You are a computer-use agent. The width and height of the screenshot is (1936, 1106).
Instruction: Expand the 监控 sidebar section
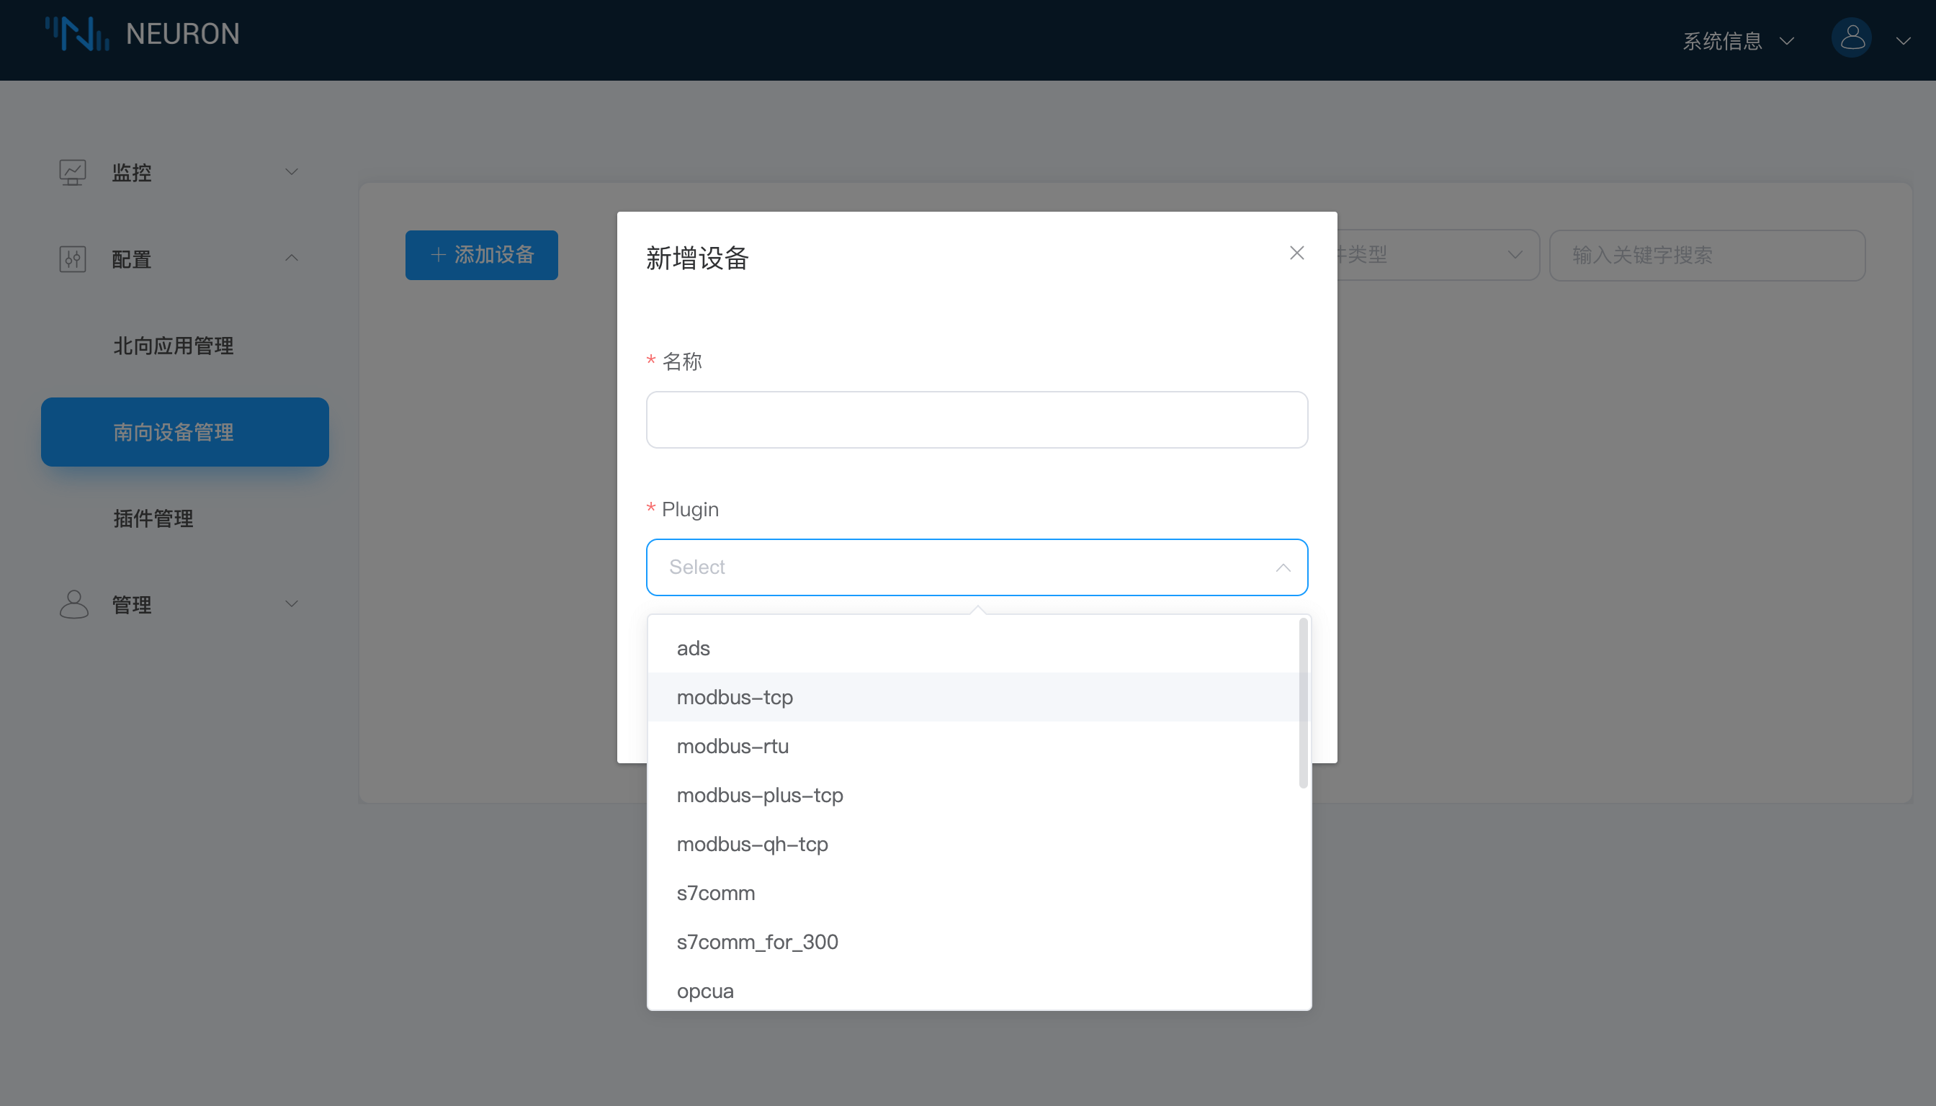click(291, 172)
